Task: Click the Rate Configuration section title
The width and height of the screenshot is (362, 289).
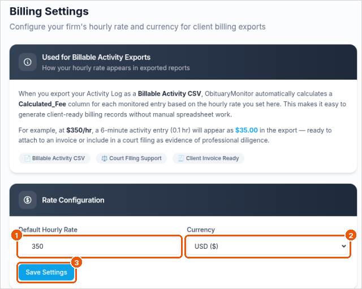Action: [x=73, y=200]
